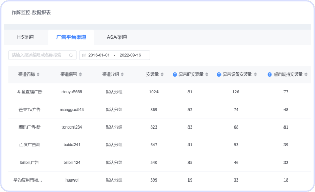Click abnormal IP value 52
The image size is (315, 192).
tap(190, 110)
